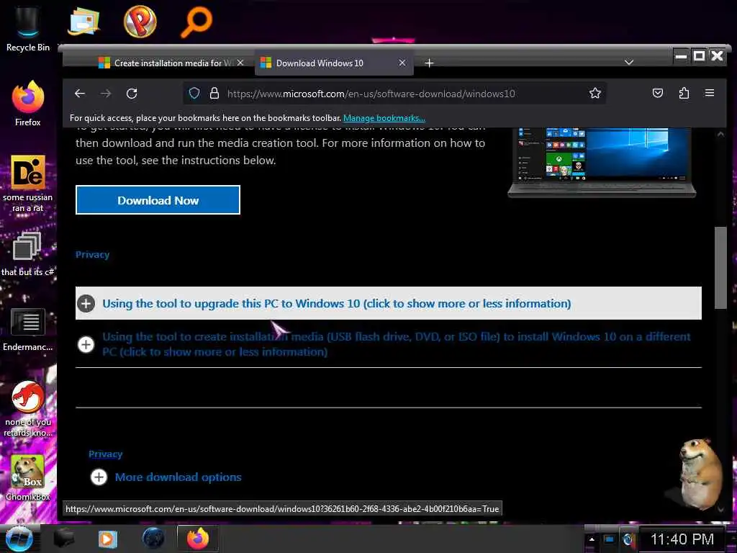
Task: Launch the Peggle orange P desktop icon
Action: (140, 22)
